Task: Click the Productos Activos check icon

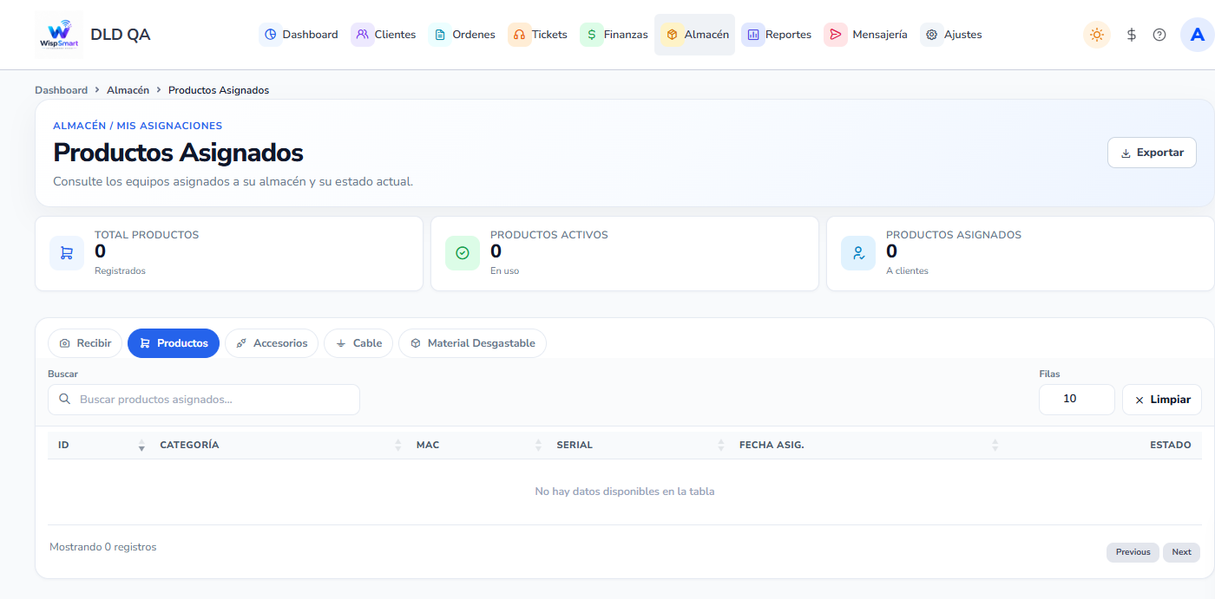Action: [463, 253]
